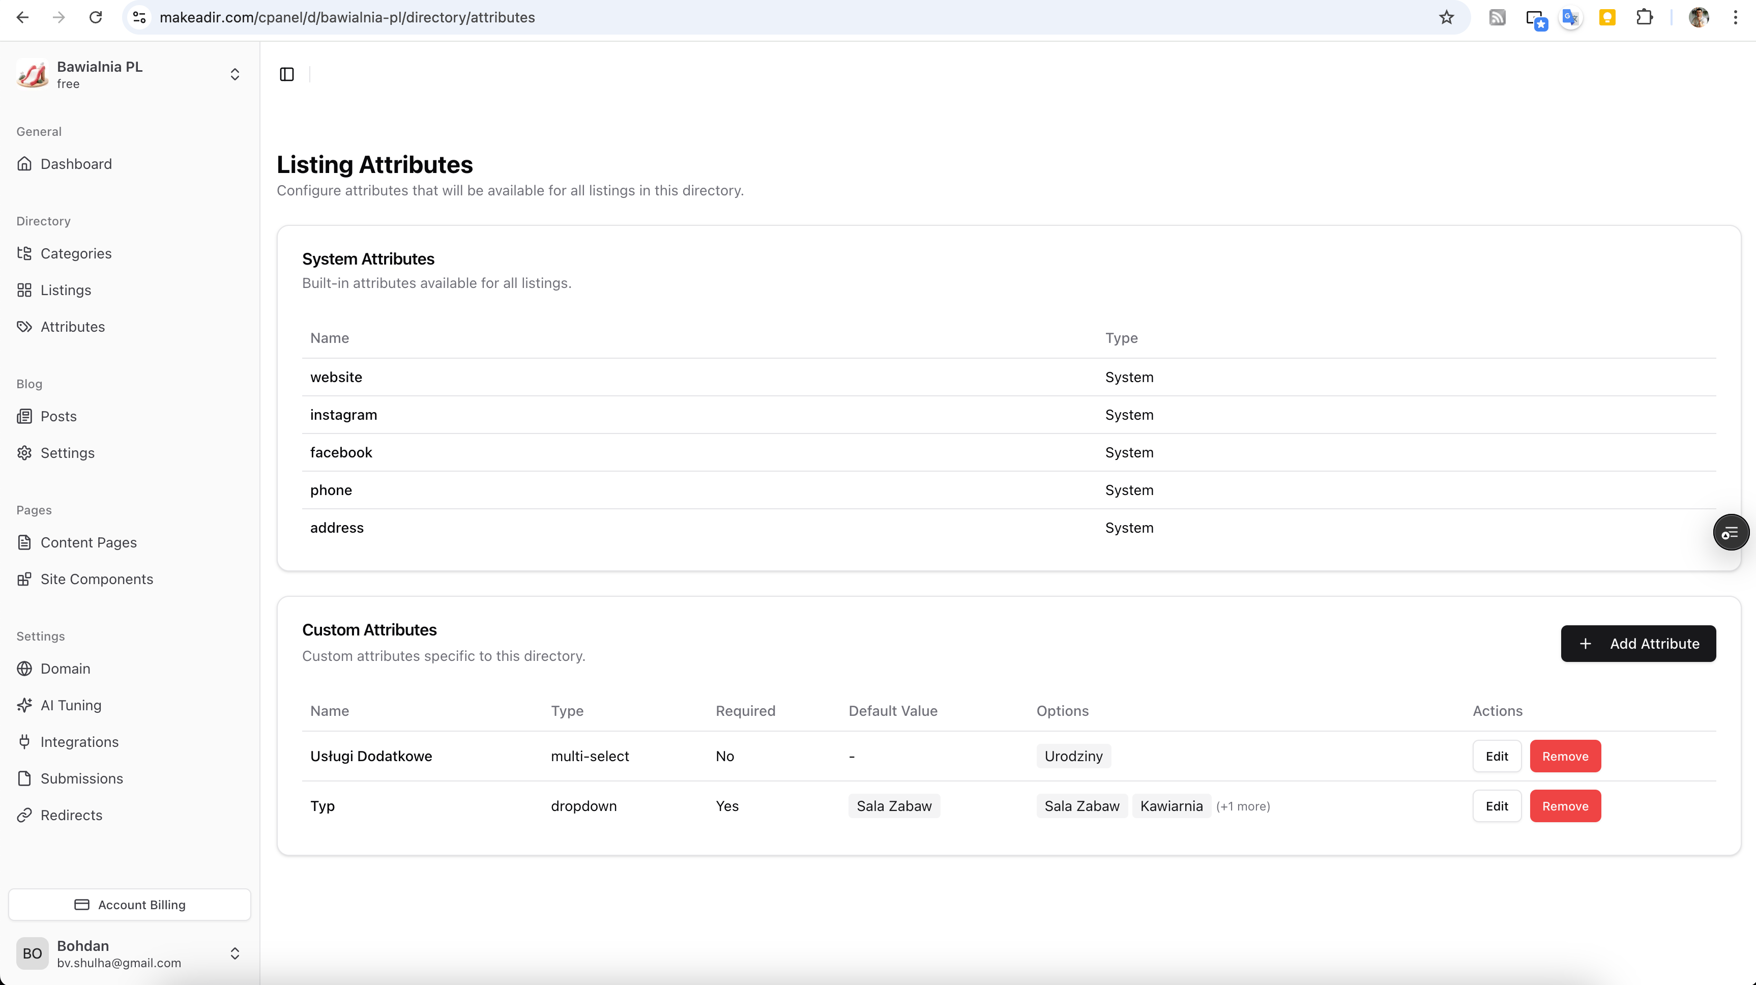Image resolution: width=1756 pixels, height=985 pixels.
Task: Open AI Tuning via sparkle icon
Action: [x=24, y=705]
